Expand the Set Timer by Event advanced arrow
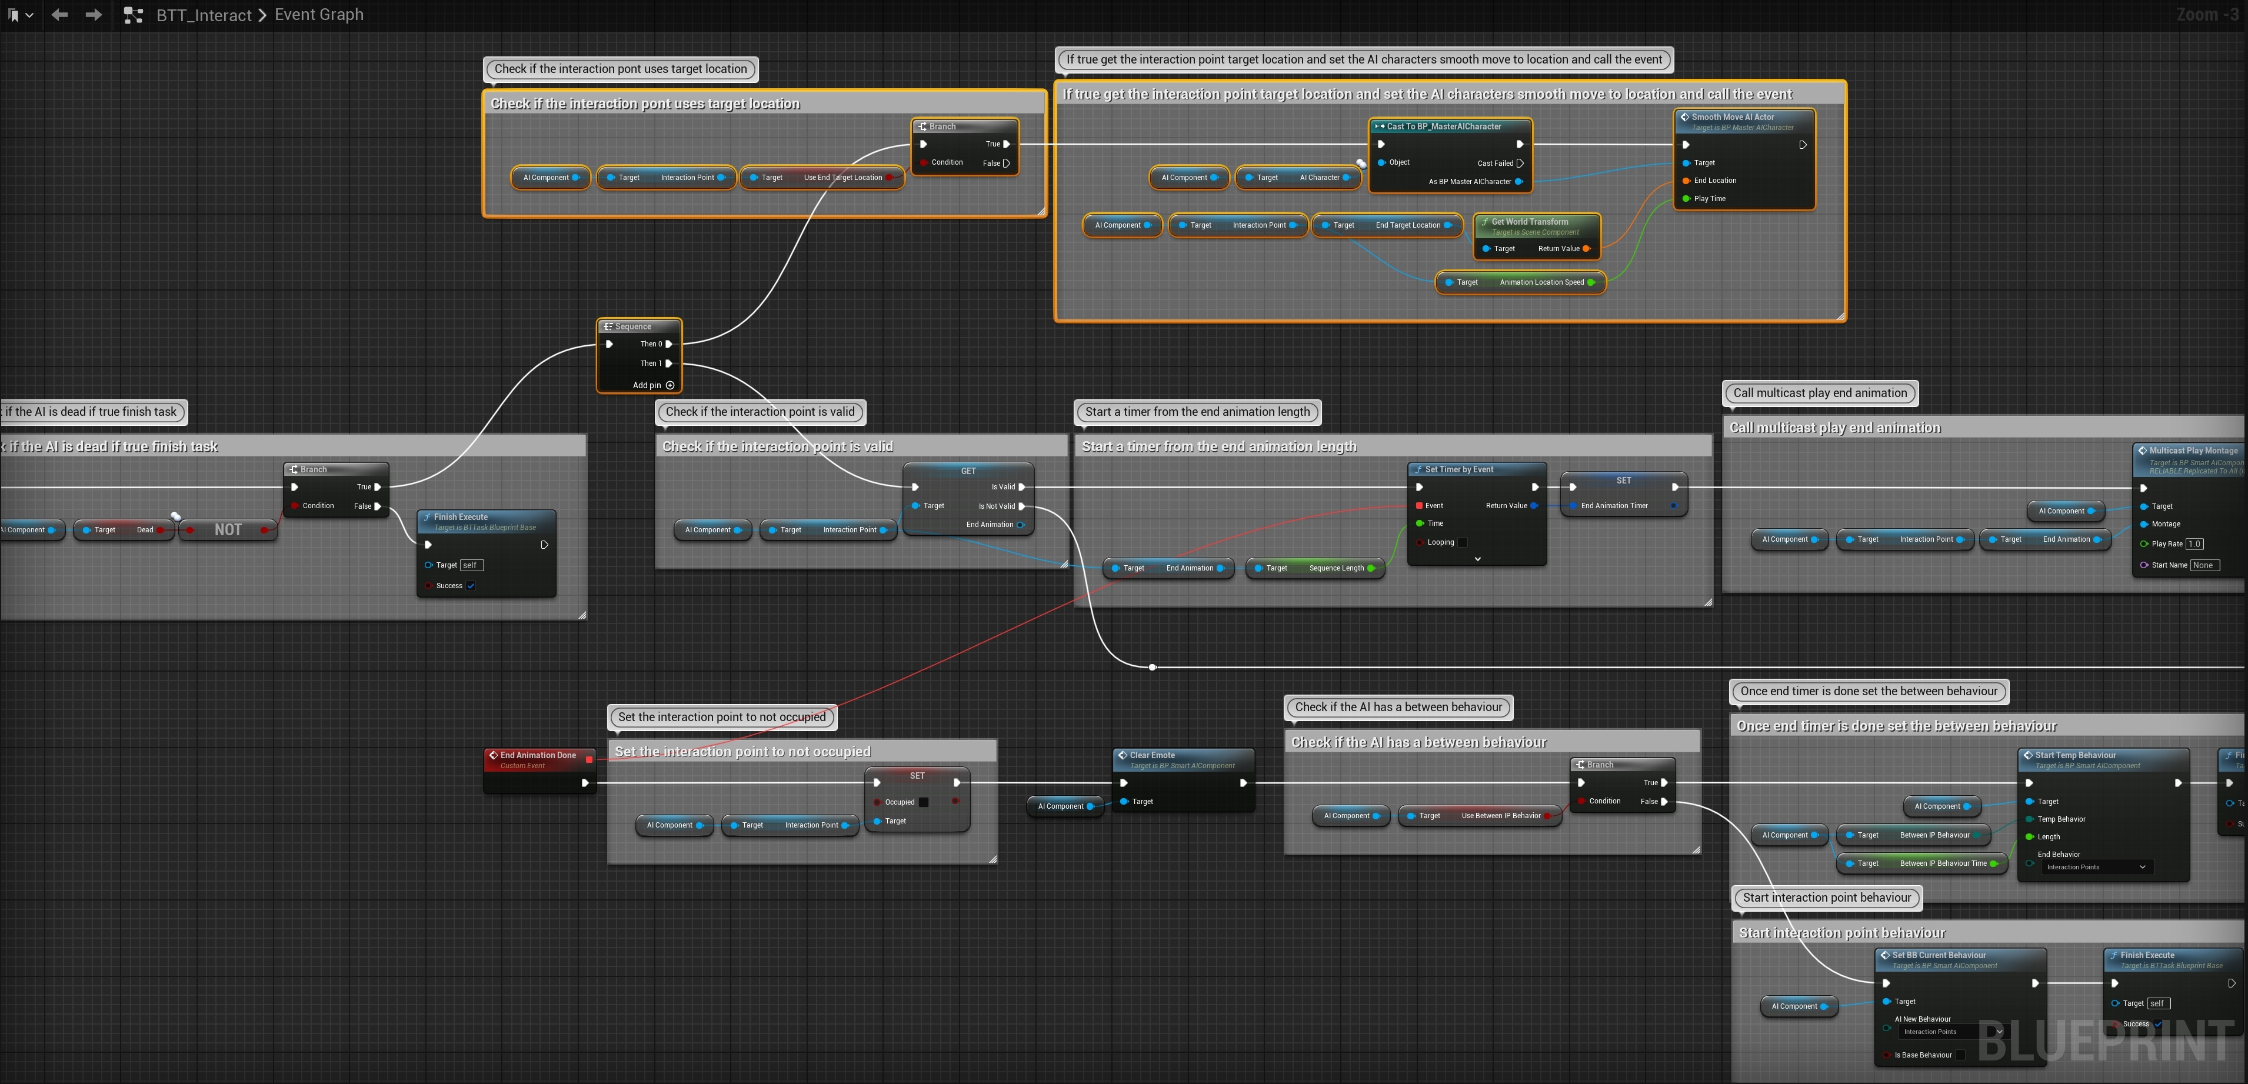This screenshot has width=2248, height=1084. coord(1477,559)
